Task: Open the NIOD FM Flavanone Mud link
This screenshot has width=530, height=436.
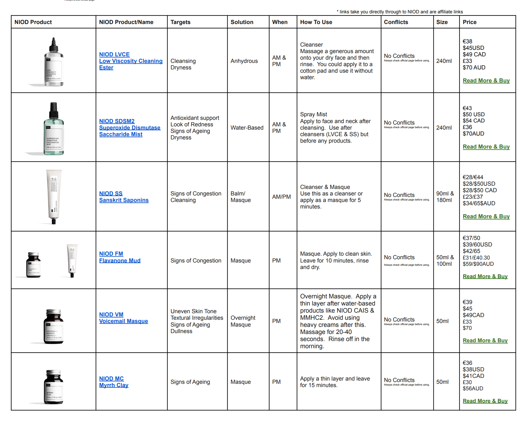Action: pos(120,257)
